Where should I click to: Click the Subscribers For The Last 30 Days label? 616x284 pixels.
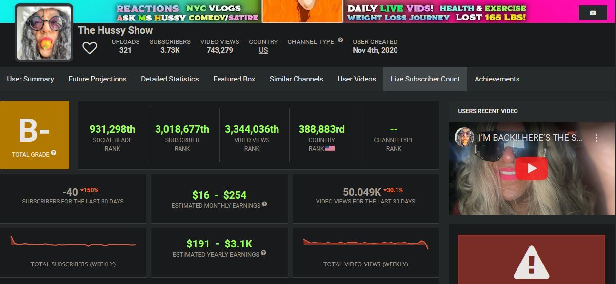[73, 202]
